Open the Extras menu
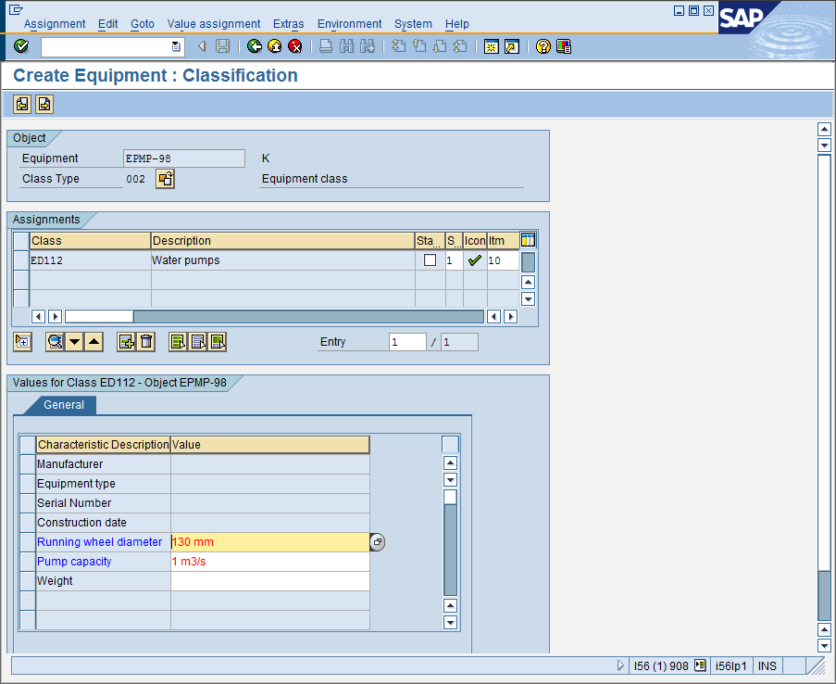The width and height of the screenshot is (836, 684). 289,24
